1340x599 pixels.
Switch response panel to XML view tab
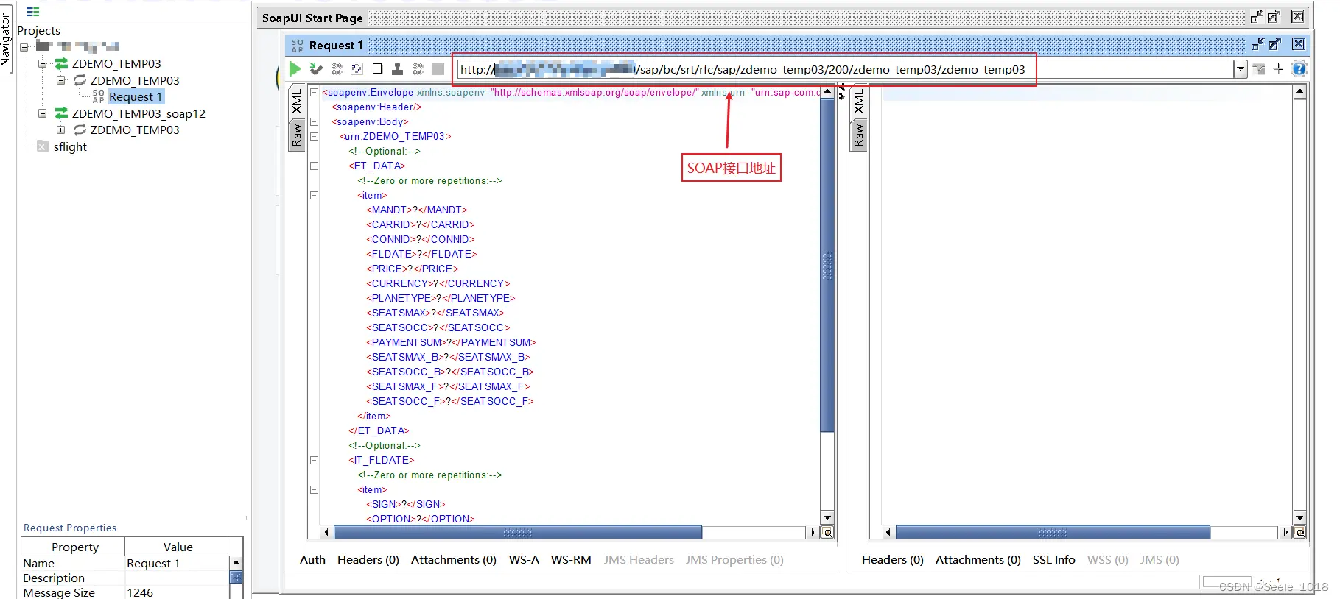[858, 102]
